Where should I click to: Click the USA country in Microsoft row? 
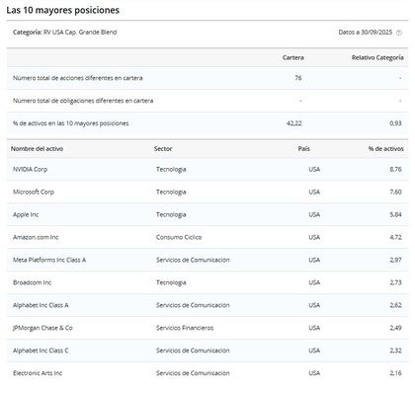(x=314, y=192)
